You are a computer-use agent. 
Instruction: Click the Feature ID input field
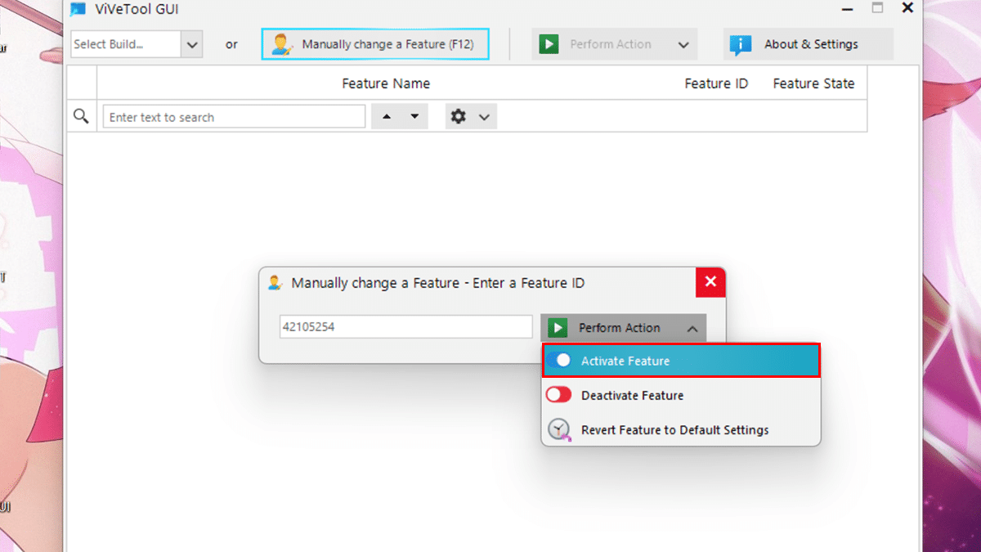[x=405, y=327]
